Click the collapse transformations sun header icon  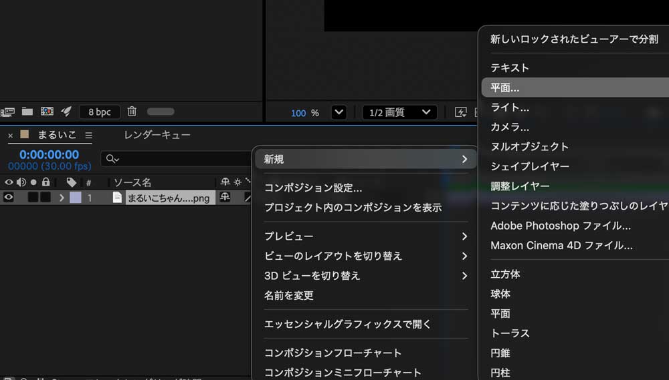[x=237, y=182]
